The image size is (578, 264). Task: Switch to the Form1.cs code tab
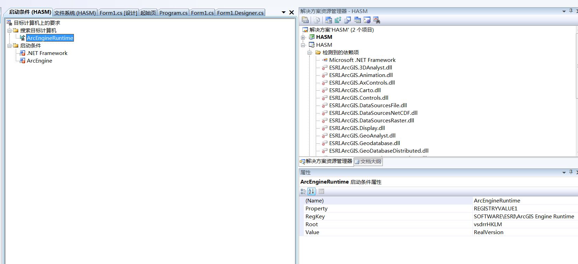click(x=202, y=13)
